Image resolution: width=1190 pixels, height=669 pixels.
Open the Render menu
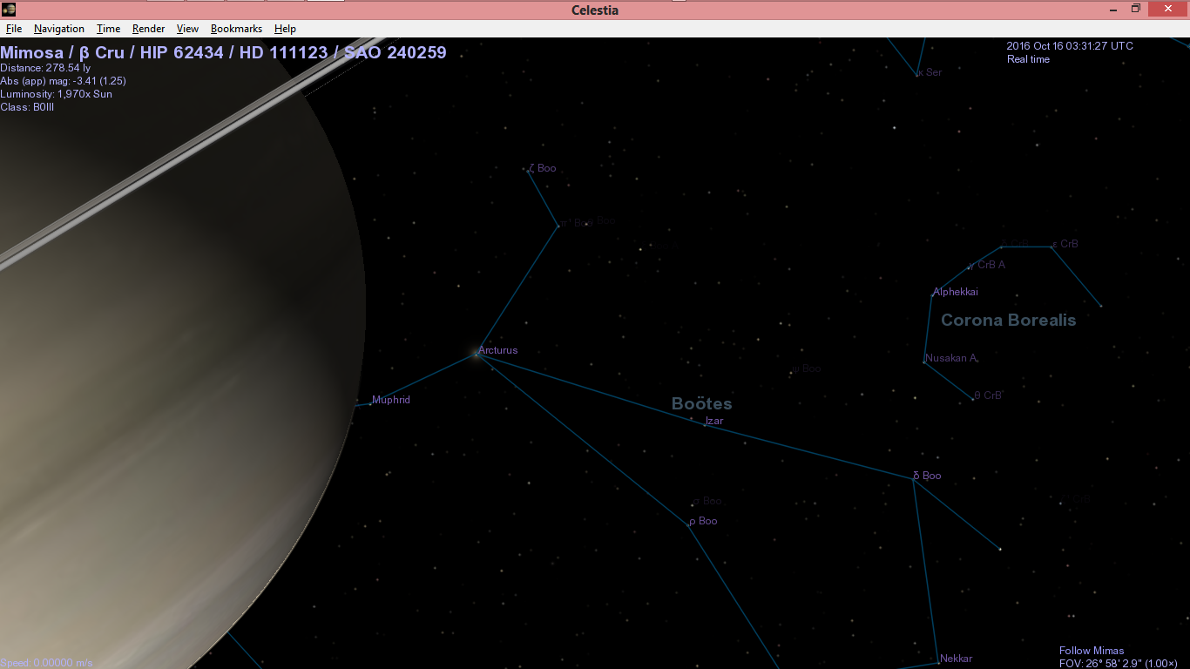click(149, 29)
